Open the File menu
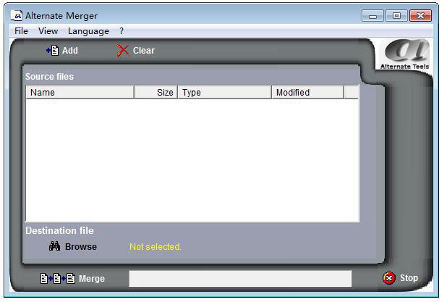Viewport: 447px width, 302px height. pos(22,31)
